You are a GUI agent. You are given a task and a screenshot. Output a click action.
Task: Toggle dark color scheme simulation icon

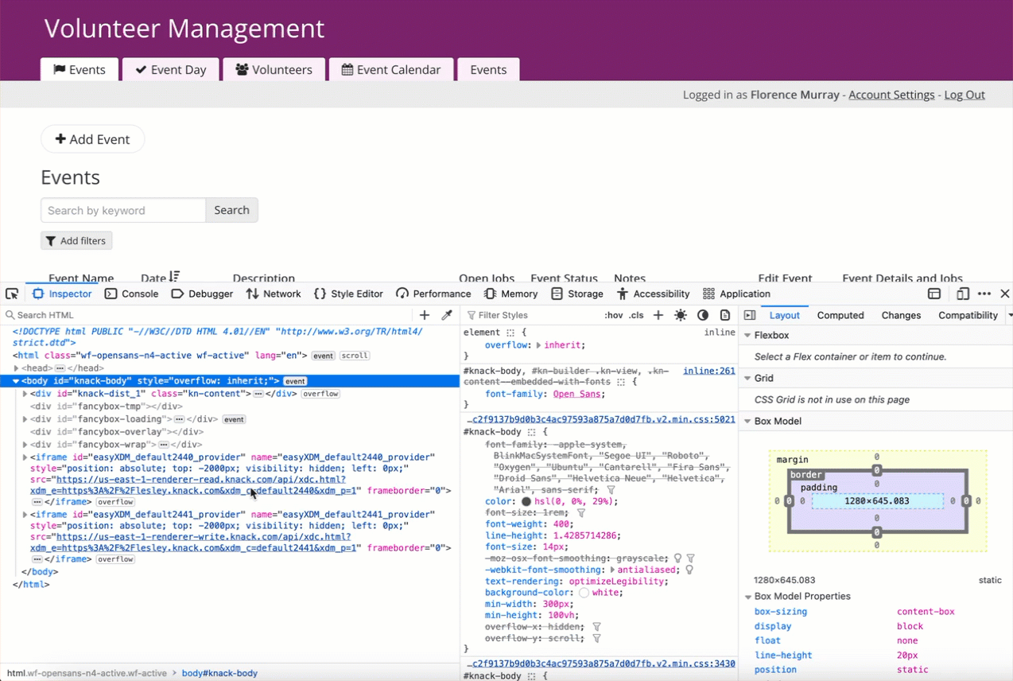point(703,315)
